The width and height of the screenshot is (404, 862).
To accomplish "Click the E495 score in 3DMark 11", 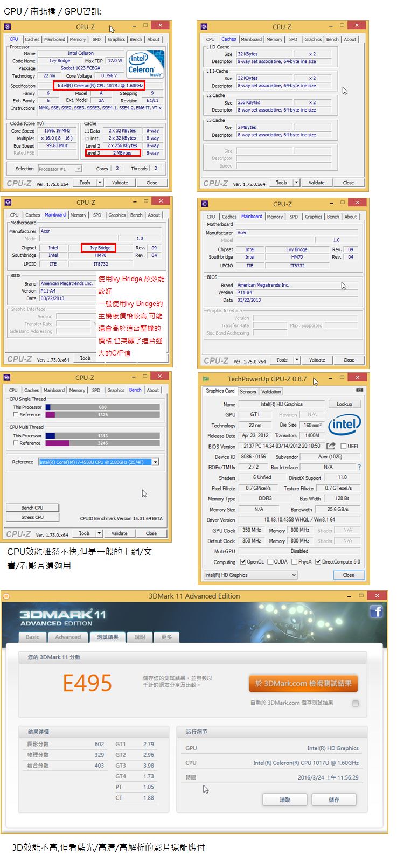I will (x=87, y=683).
